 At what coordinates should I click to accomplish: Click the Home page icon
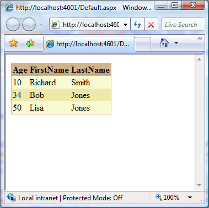tap(164, 43)
